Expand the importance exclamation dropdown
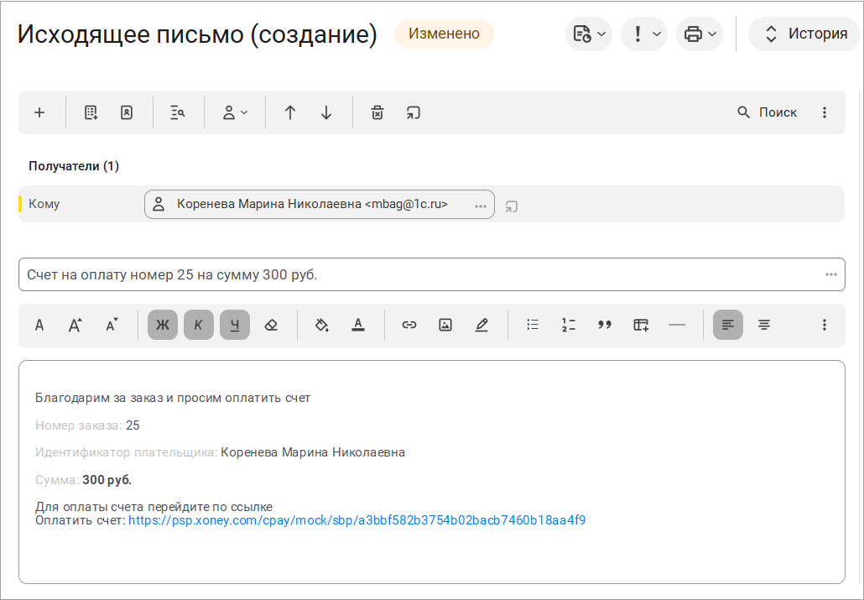 tap(644, 34)
